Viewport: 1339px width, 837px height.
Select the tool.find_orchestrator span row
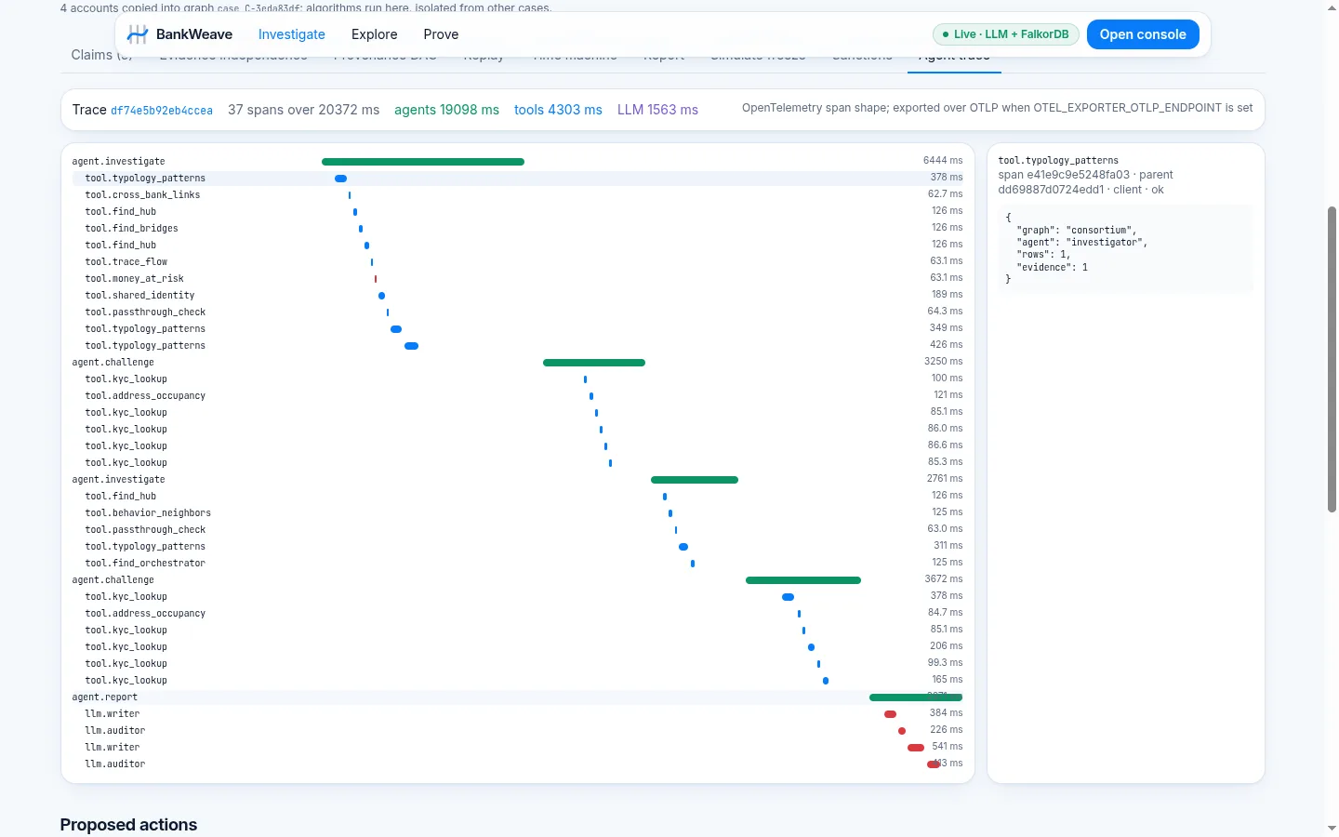point(517,563)
